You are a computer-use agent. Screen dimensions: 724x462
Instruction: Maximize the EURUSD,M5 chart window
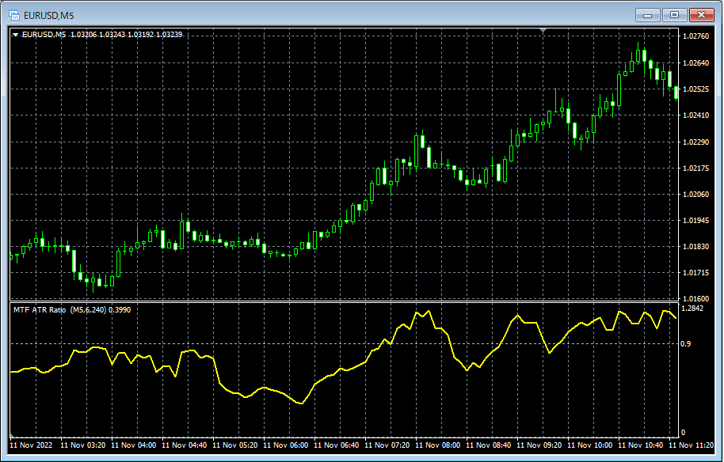coord(675,15)
